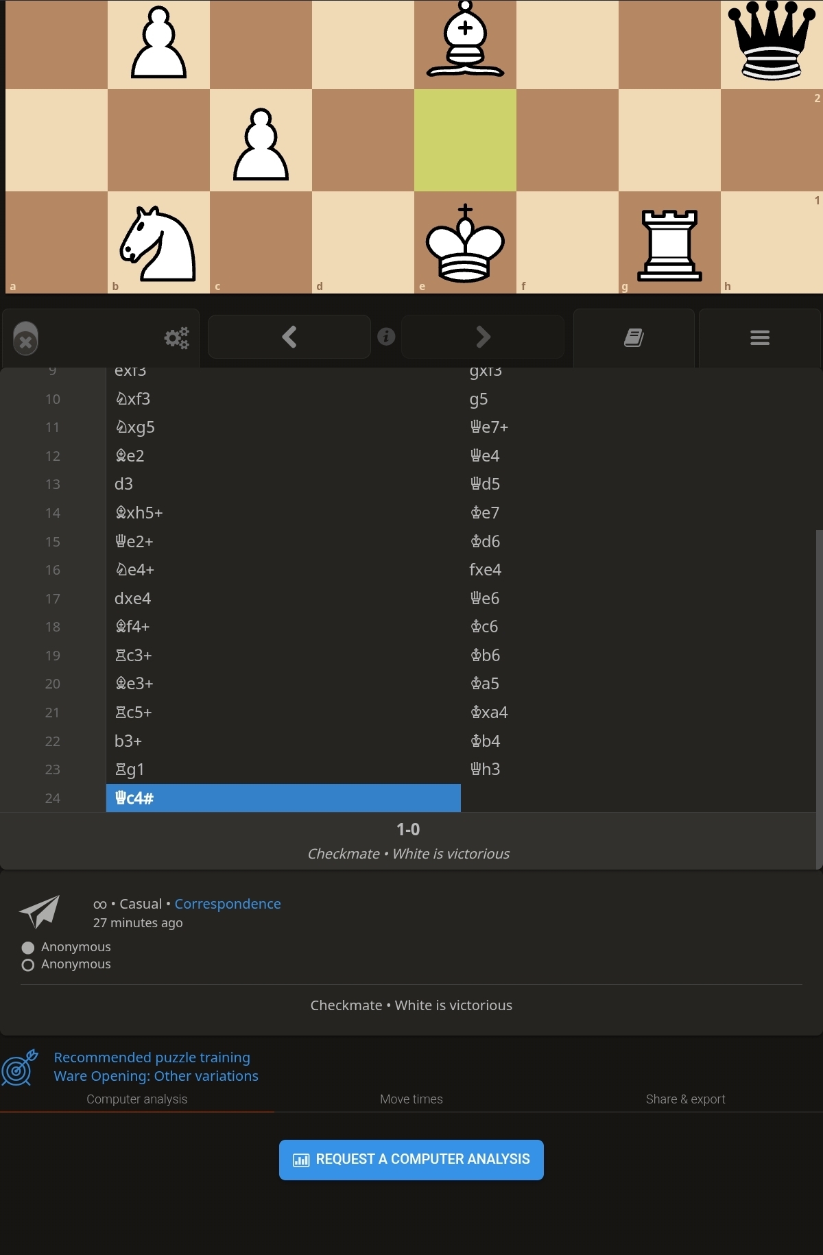Click the white bishop on e3

(465, 39)
